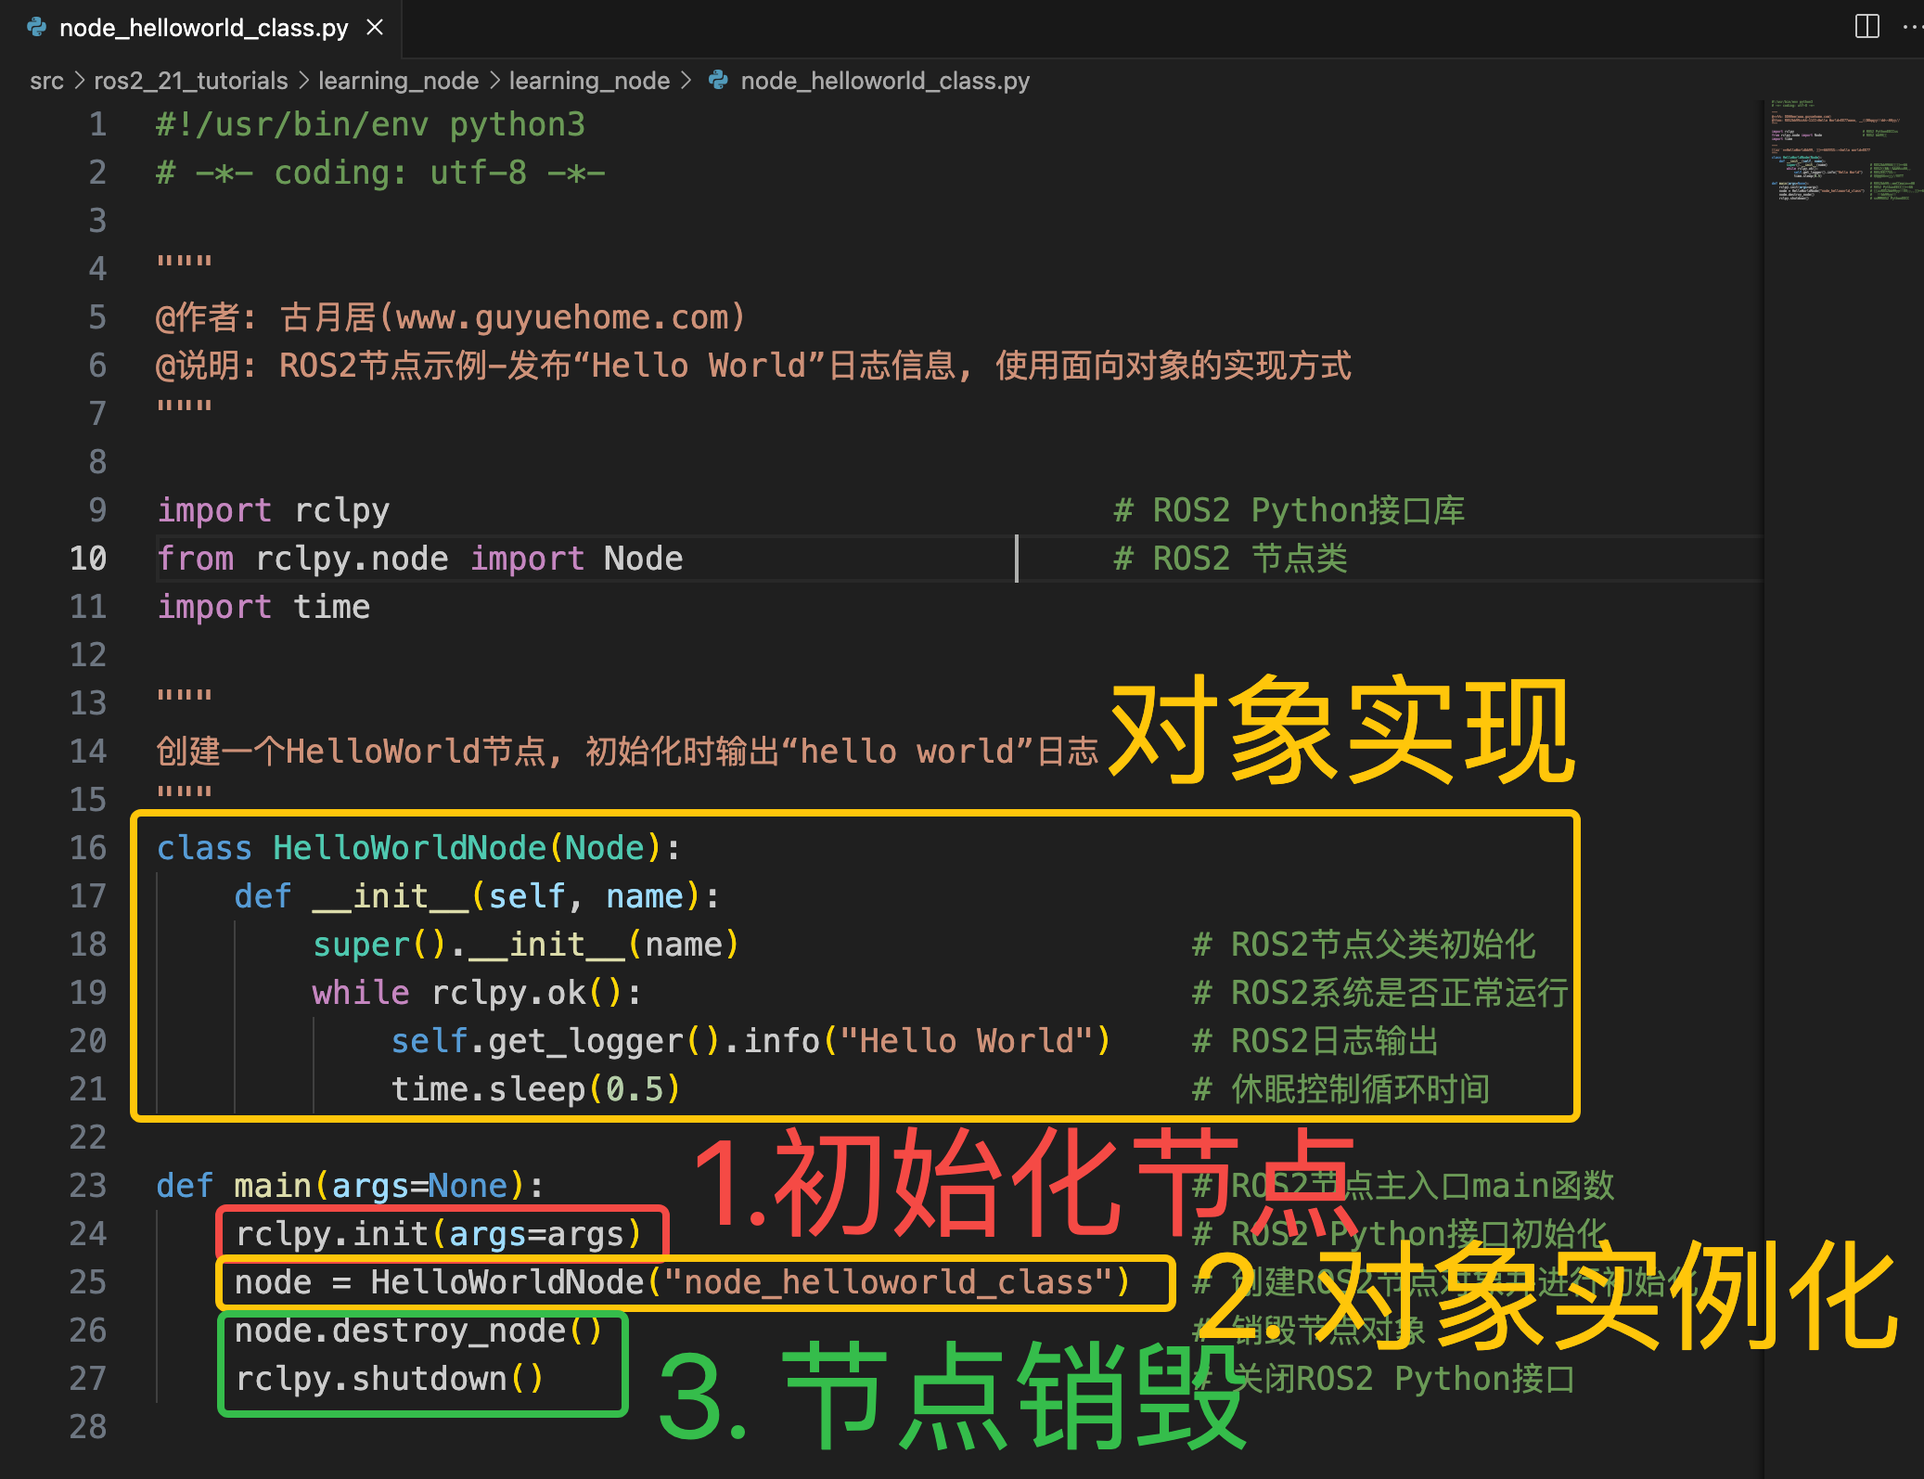
Task: Click the rclpy.init(args=args) statement
Action: point(438,1233)
